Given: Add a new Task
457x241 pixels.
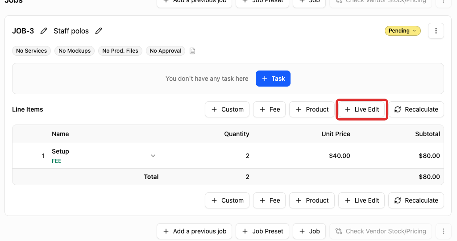Looking at the screenshot, I should tap(273, 79).
